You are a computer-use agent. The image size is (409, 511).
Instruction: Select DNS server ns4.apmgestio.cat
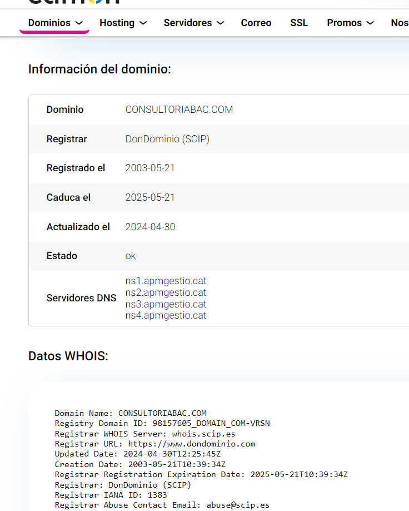[x=166, y=315]
